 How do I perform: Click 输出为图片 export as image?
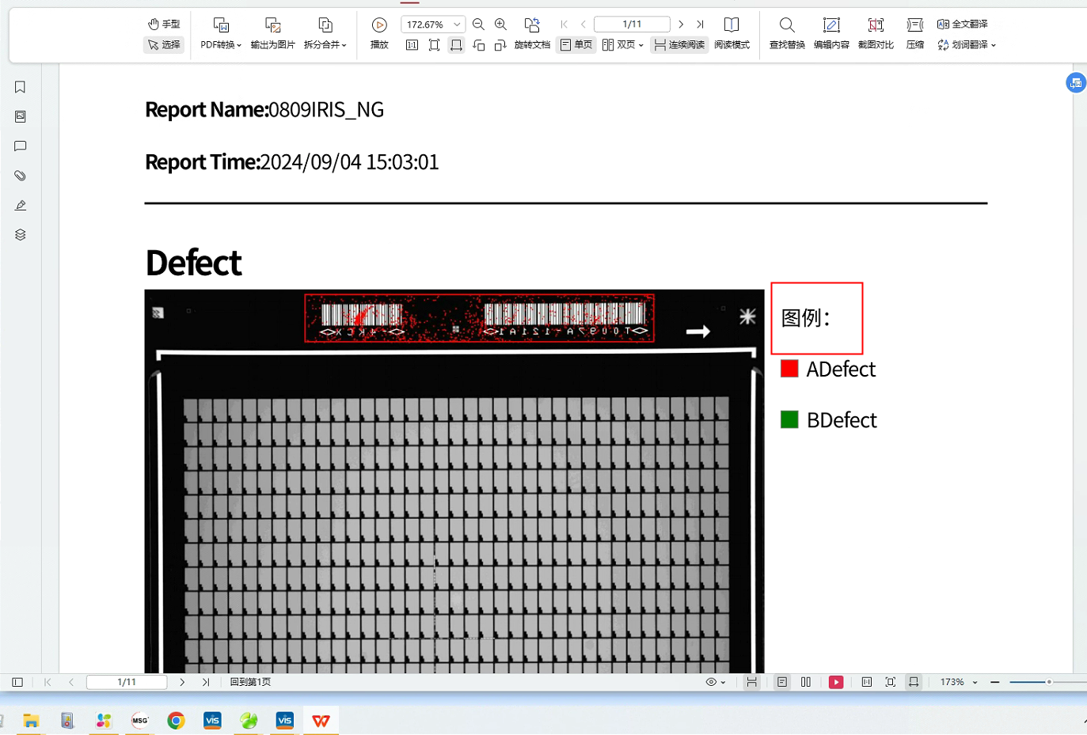(x=272, y=34)
